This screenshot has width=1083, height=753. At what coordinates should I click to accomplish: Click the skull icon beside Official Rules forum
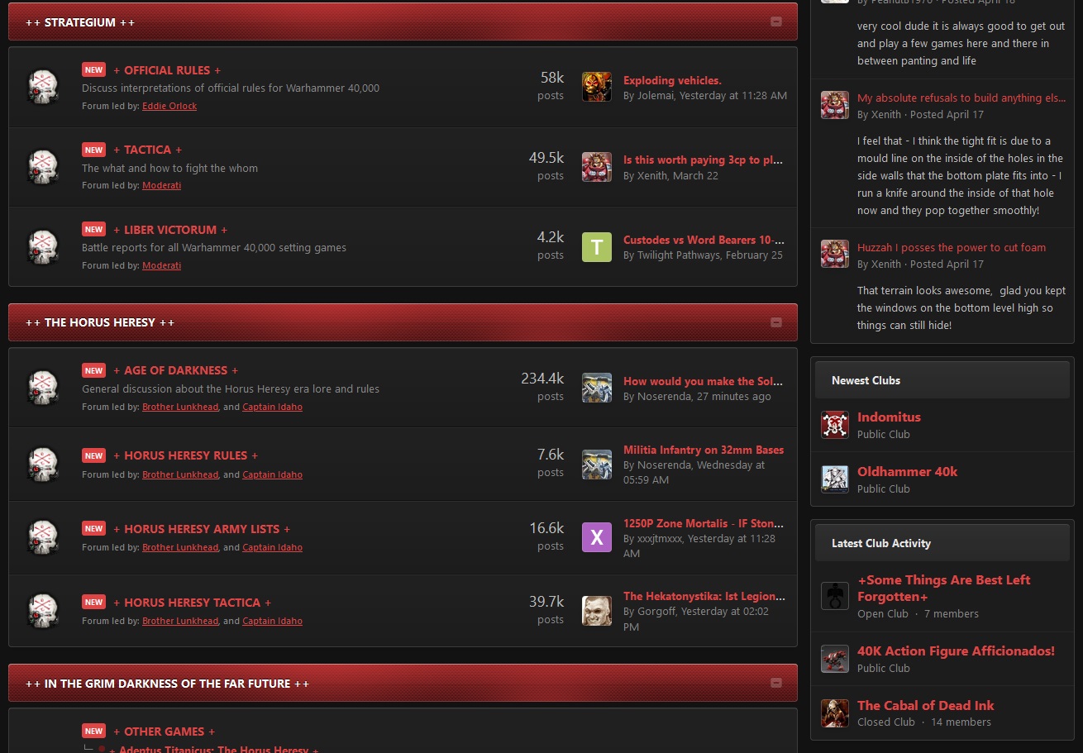[x=43, y=87]
